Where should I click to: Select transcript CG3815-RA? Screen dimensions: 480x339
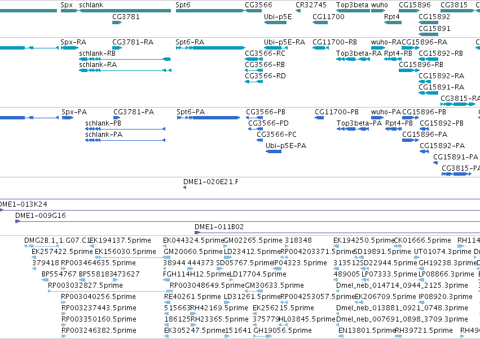point(460,99)
